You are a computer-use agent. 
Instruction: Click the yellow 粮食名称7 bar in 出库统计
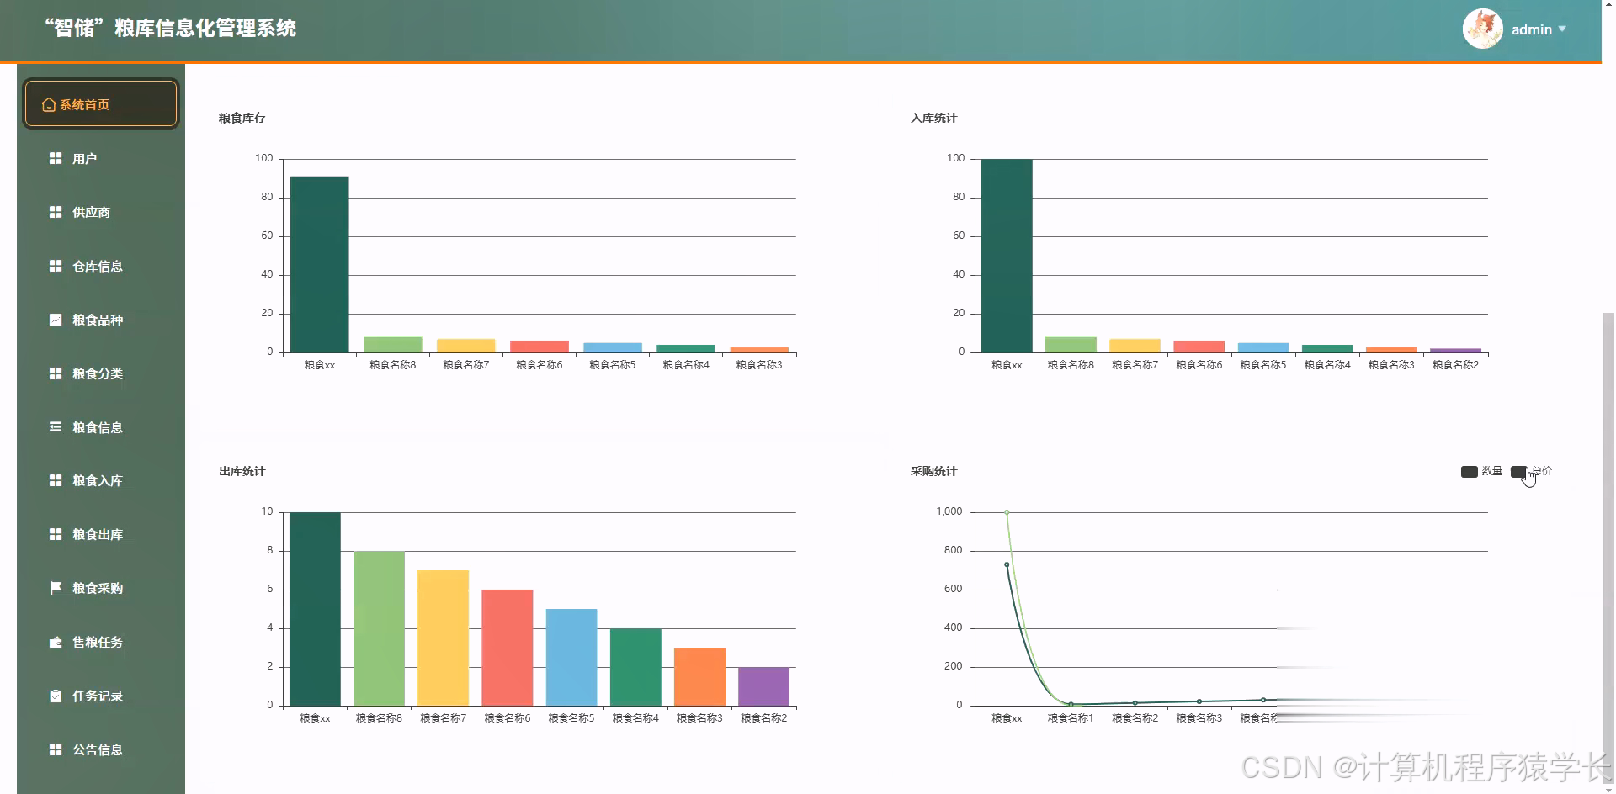click(443, 638)
